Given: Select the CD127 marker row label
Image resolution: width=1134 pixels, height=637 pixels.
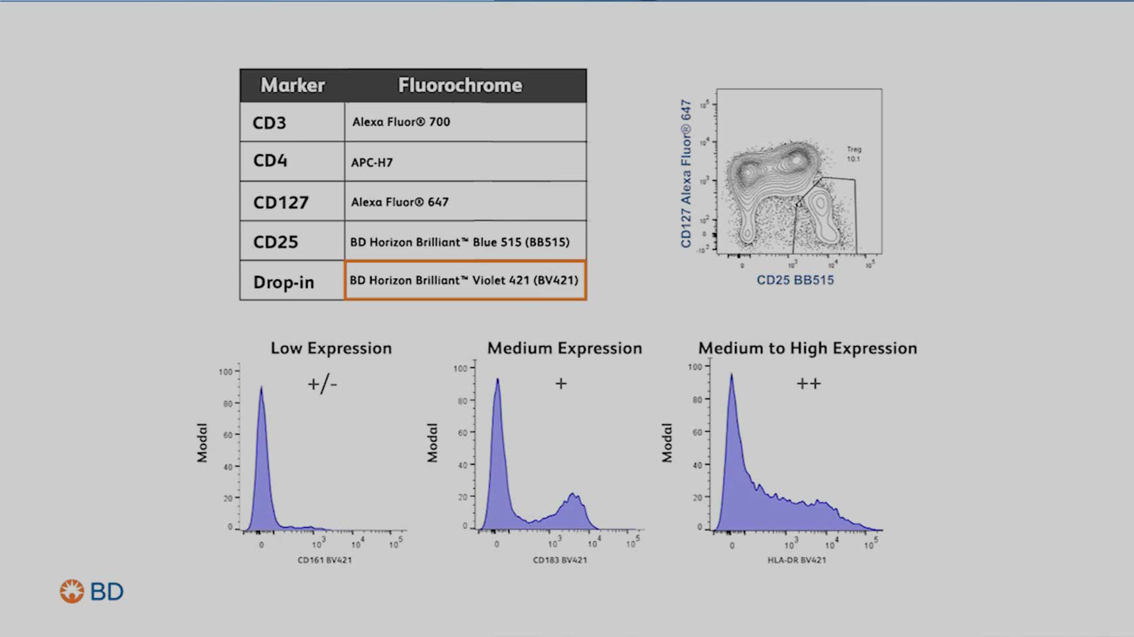Looking at the screenshot, I should pos(291,202).
